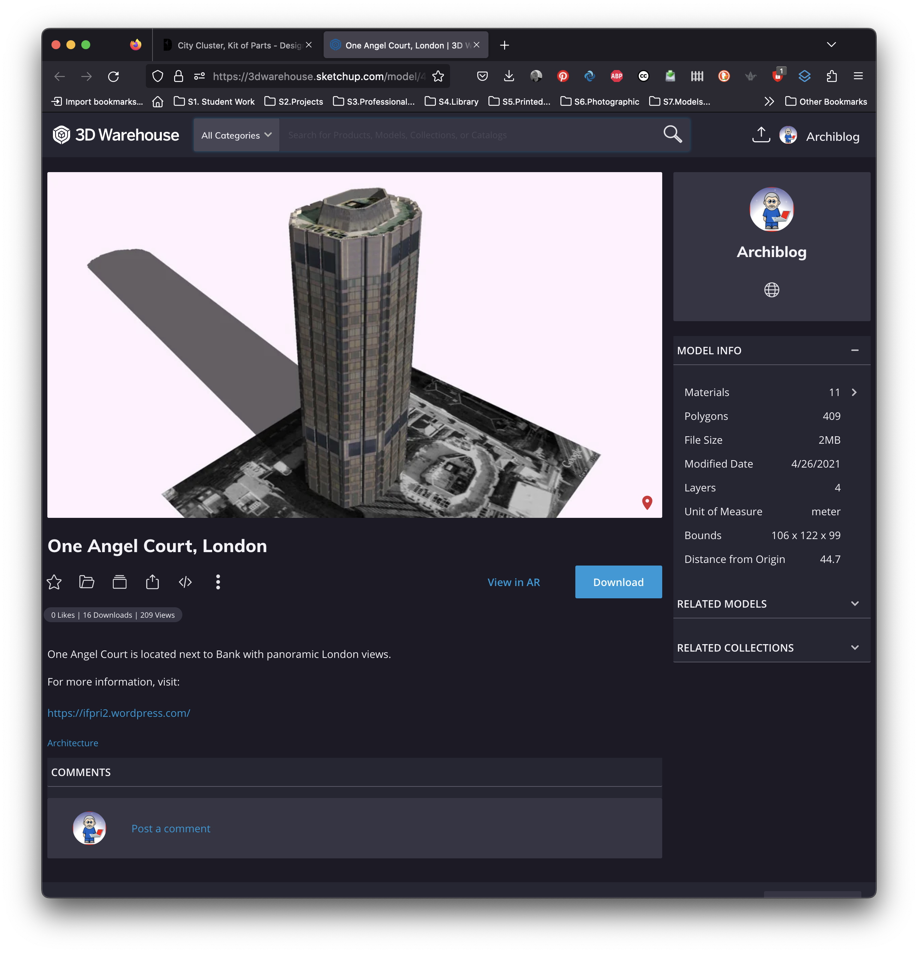
Task: Click the '106 x 122 x 99' Bounds value
Action: click(805, 535)
